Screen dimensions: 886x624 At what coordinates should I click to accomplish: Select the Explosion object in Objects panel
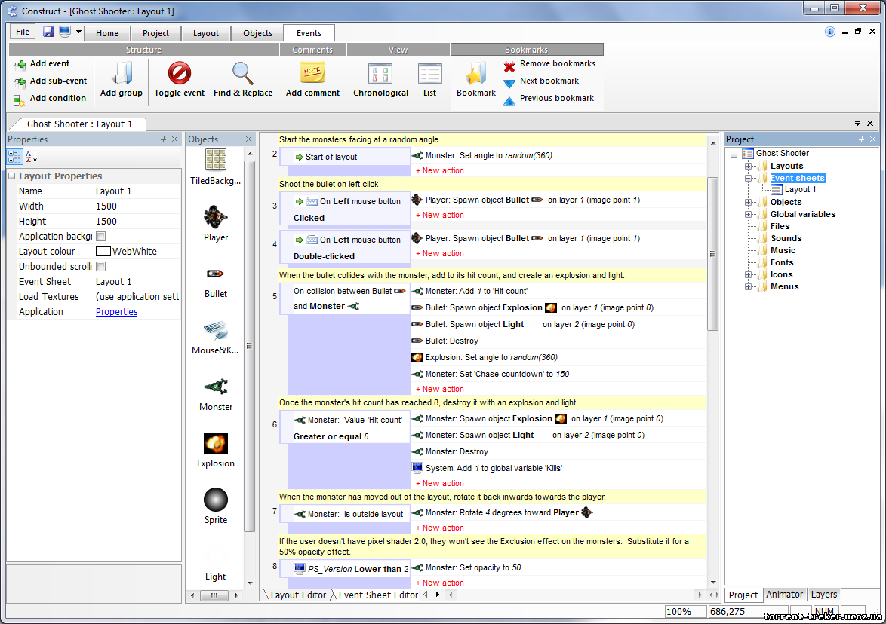click(x=216, y=444)
